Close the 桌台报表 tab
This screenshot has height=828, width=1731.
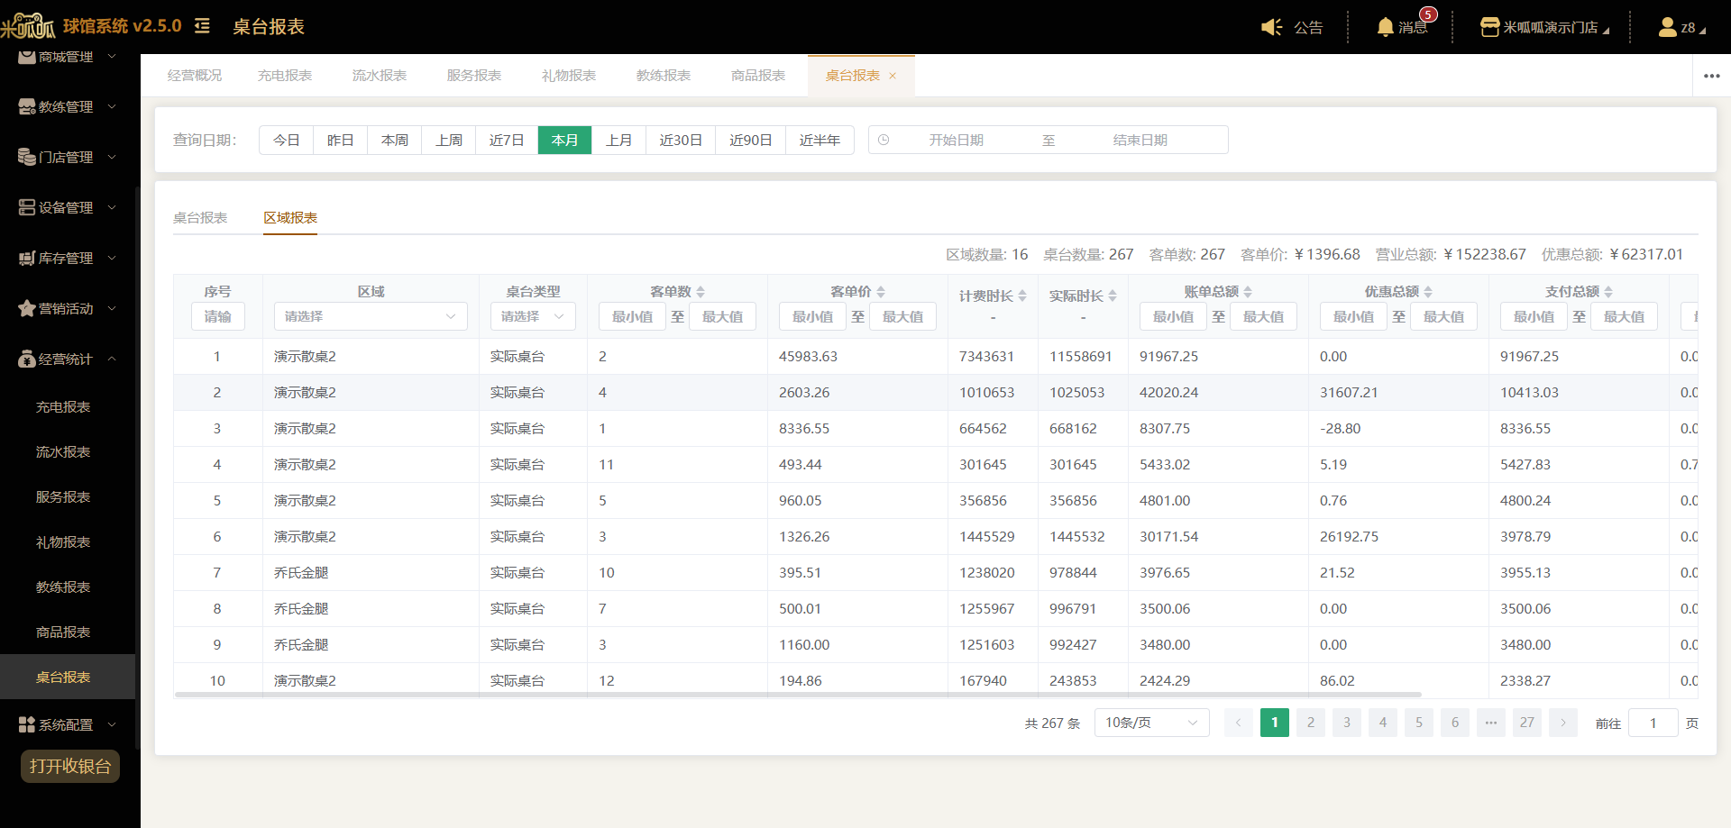click(x=893, y=76)
